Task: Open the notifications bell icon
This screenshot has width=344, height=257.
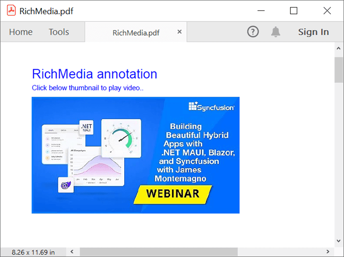Action: [276, 32]
